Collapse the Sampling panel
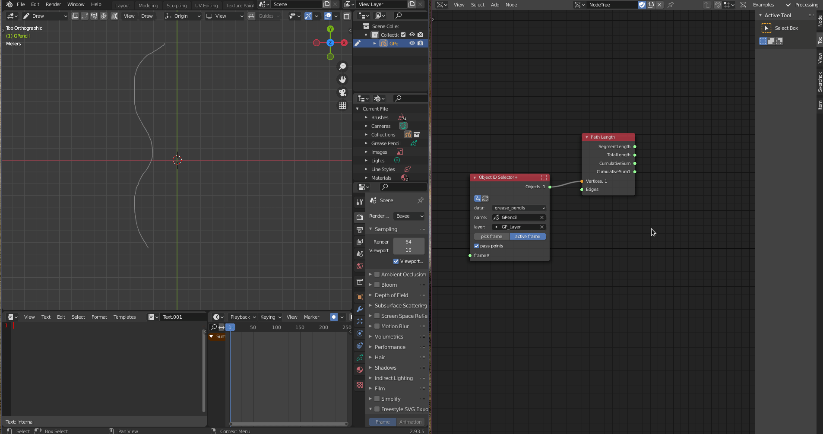Image resolution: width=823 pixels, height=434 pixels. coord(370,229)
